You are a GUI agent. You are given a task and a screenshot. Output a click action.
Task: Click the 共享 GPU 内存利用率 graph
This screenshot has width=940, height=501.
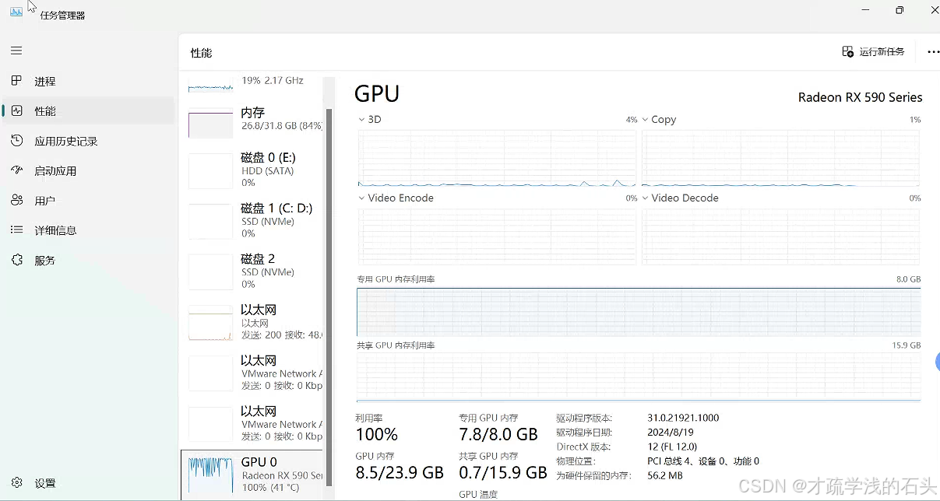pyautogui.click(x=639, y=377)
